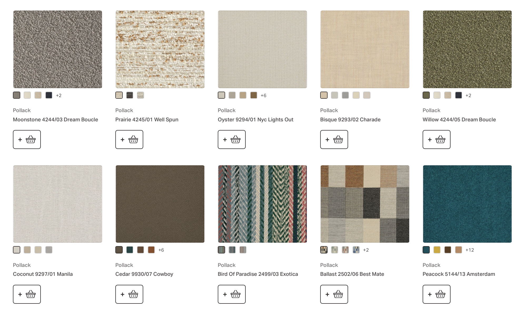This screenshot has width=524, height=309.
Task: Select teal swatch under Cedar Cowboy
Action: coord(130,250)
